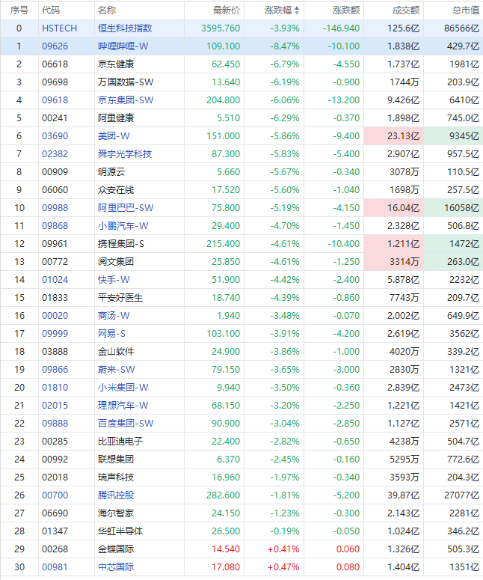Click 16058亿 market cap cell
Screen dimensions: 483x580
pyautogui.click(x=453, y=208)
